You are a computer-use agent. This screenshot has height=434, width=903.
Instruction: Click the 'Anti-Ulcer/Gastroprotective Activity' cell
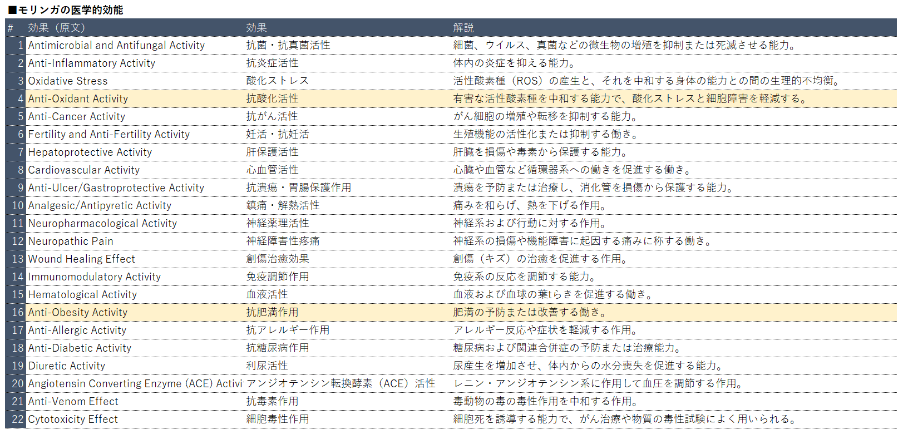(x=135, y=188)
